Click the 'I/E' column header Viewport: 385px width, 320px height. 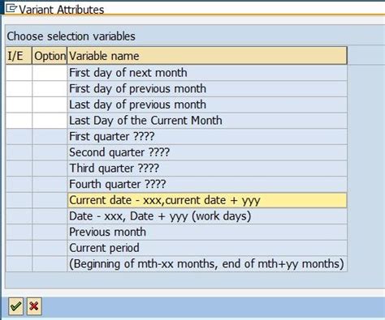click(19, 56)
